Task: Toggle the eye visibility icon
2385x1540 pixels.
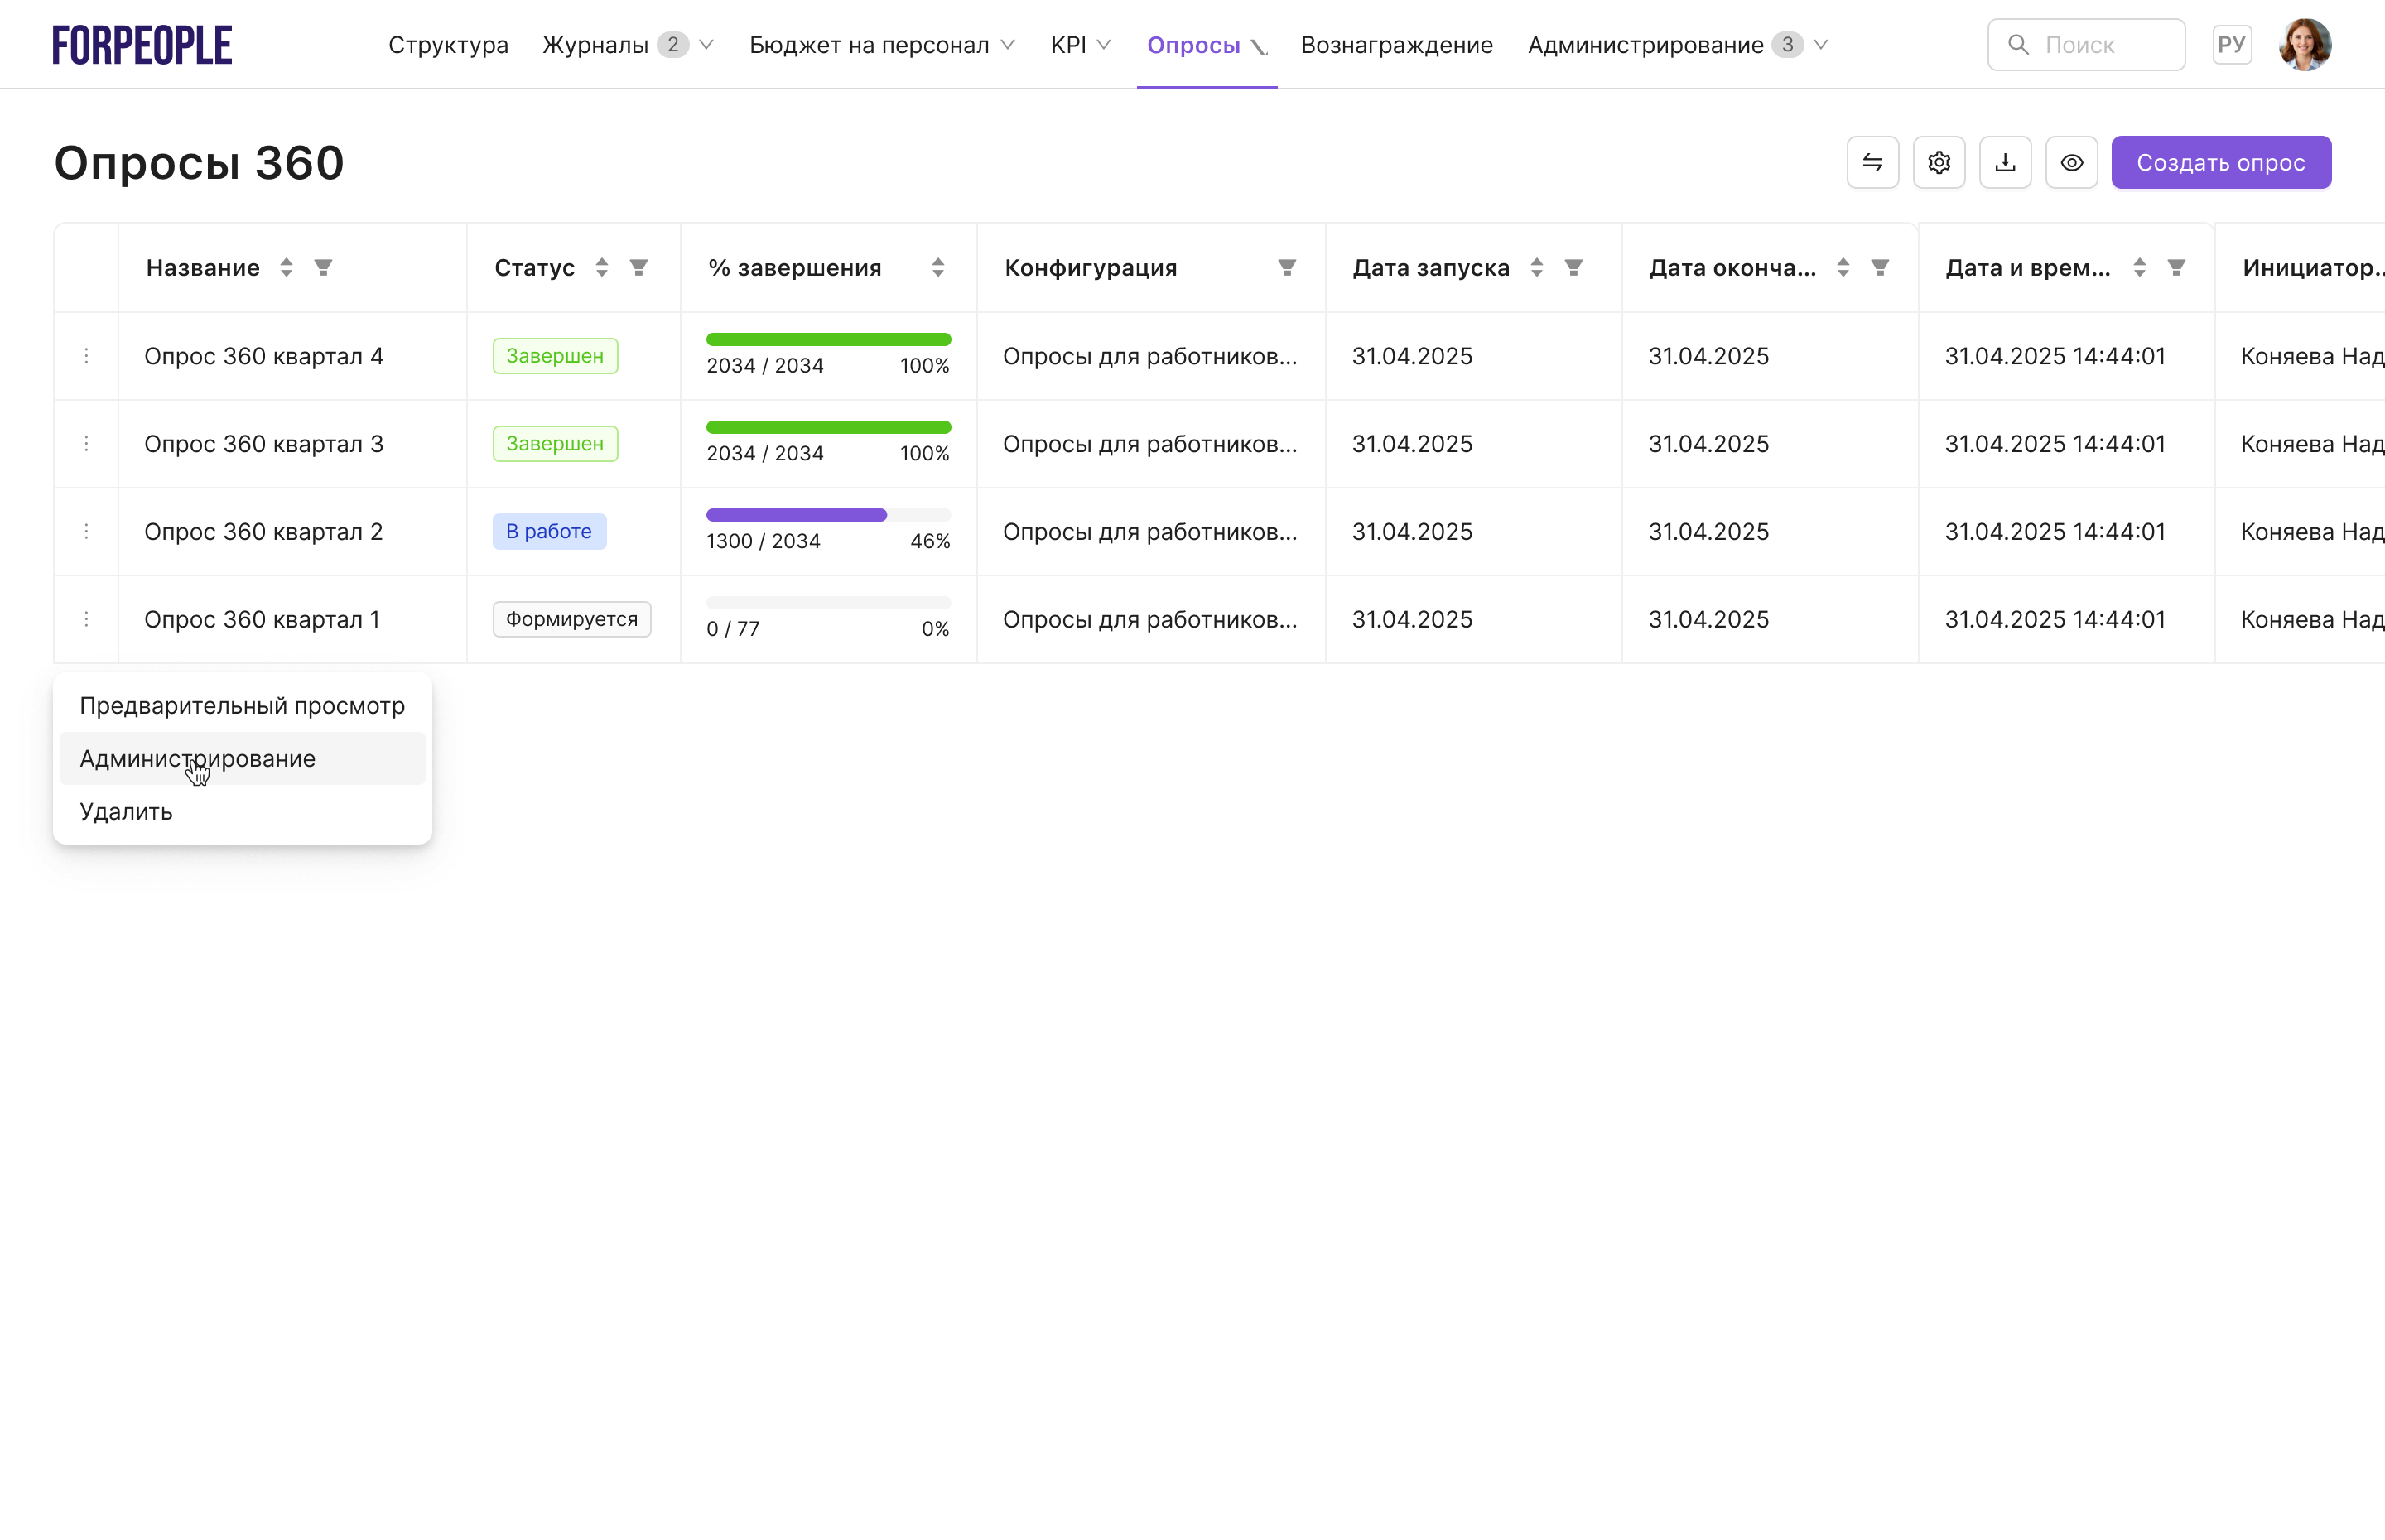Action: click(x=2071, y=162)
